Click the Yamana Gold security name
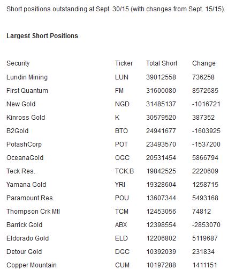 click(26, 185)
